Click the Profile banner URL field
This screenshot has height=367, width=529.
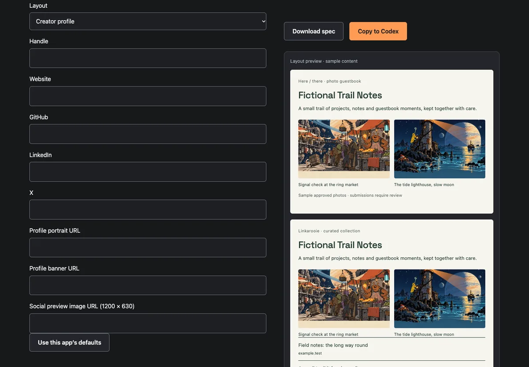[x=148, y=285]
